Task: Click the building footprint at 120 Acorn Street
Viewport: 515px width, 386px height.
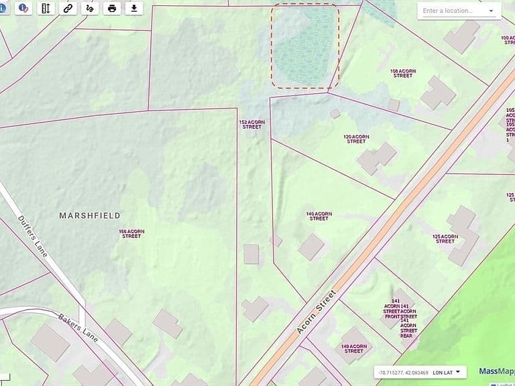Action: 376,158
